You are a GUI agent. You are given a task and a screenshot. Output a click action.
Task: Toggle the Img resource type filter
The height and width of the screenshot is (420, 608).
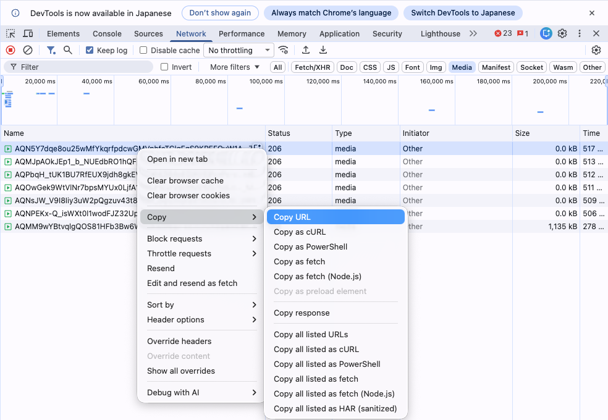(436, 67)
